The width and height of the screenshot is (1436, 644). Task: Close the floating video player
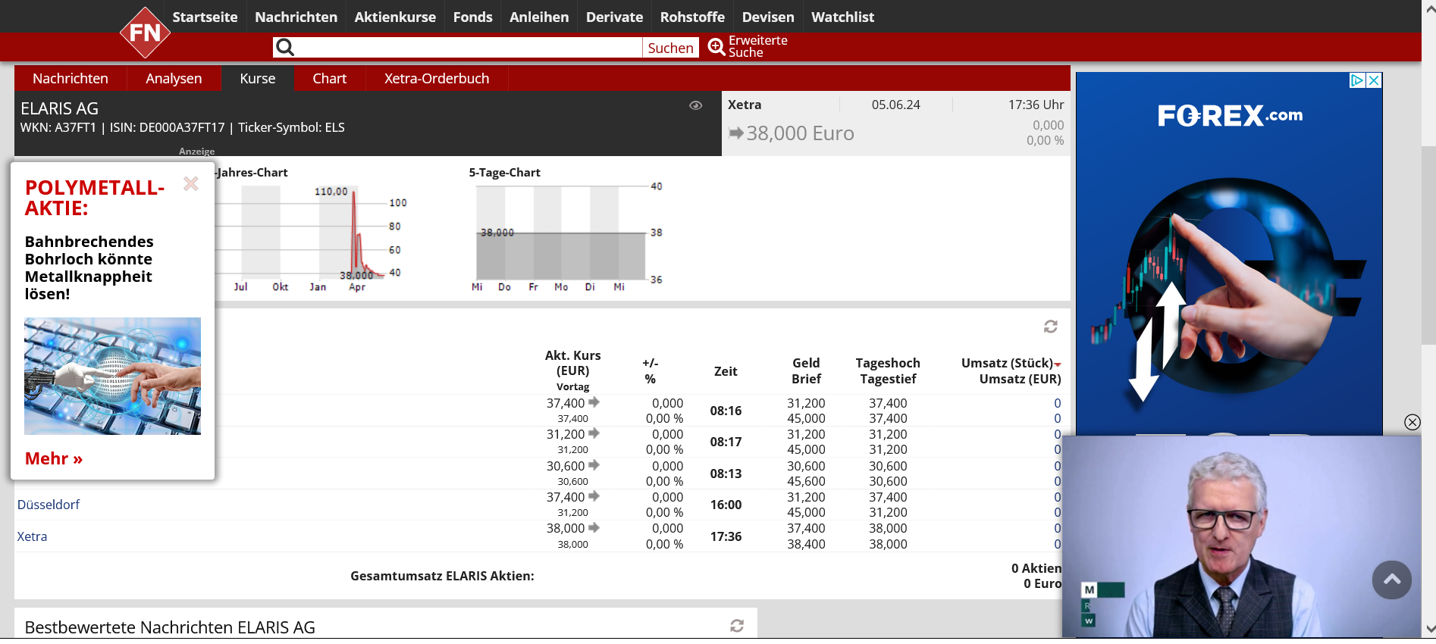1412,422
